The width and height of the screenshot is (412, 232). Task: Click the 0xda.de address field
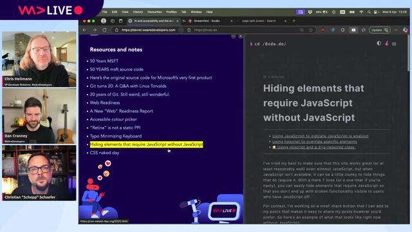(205, 30)
